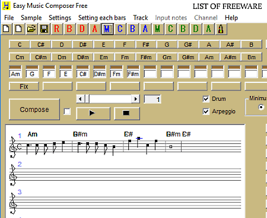Click the leftmost blank page New icon

pos(6,29)
